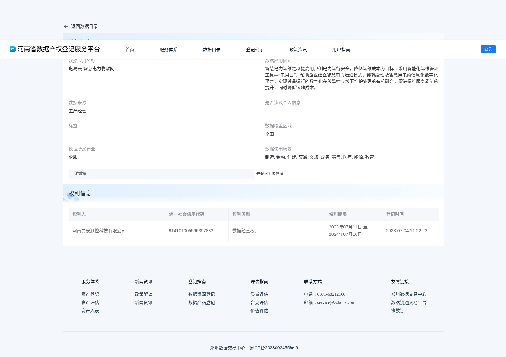Click the 权利期限 column header

pos(353,215)
